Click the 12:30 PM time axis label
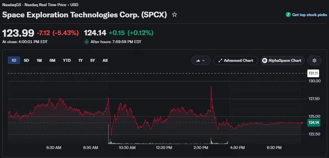This screenshot has width=329, height=158. pos(164,148)
